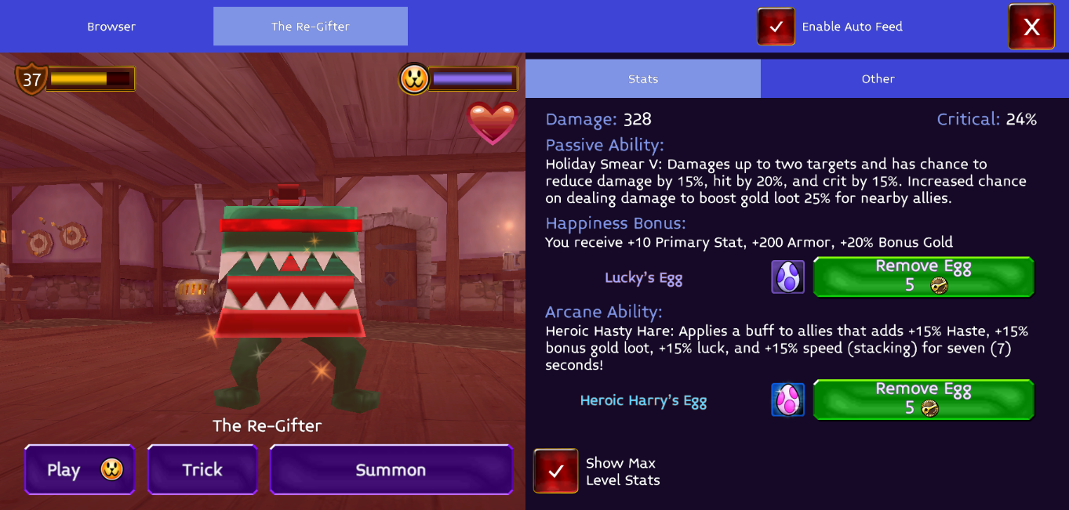Uncheck Show Max Level Stats
Screen dimensions: 1069x510
pyautogui.click(x=556, y=471)
